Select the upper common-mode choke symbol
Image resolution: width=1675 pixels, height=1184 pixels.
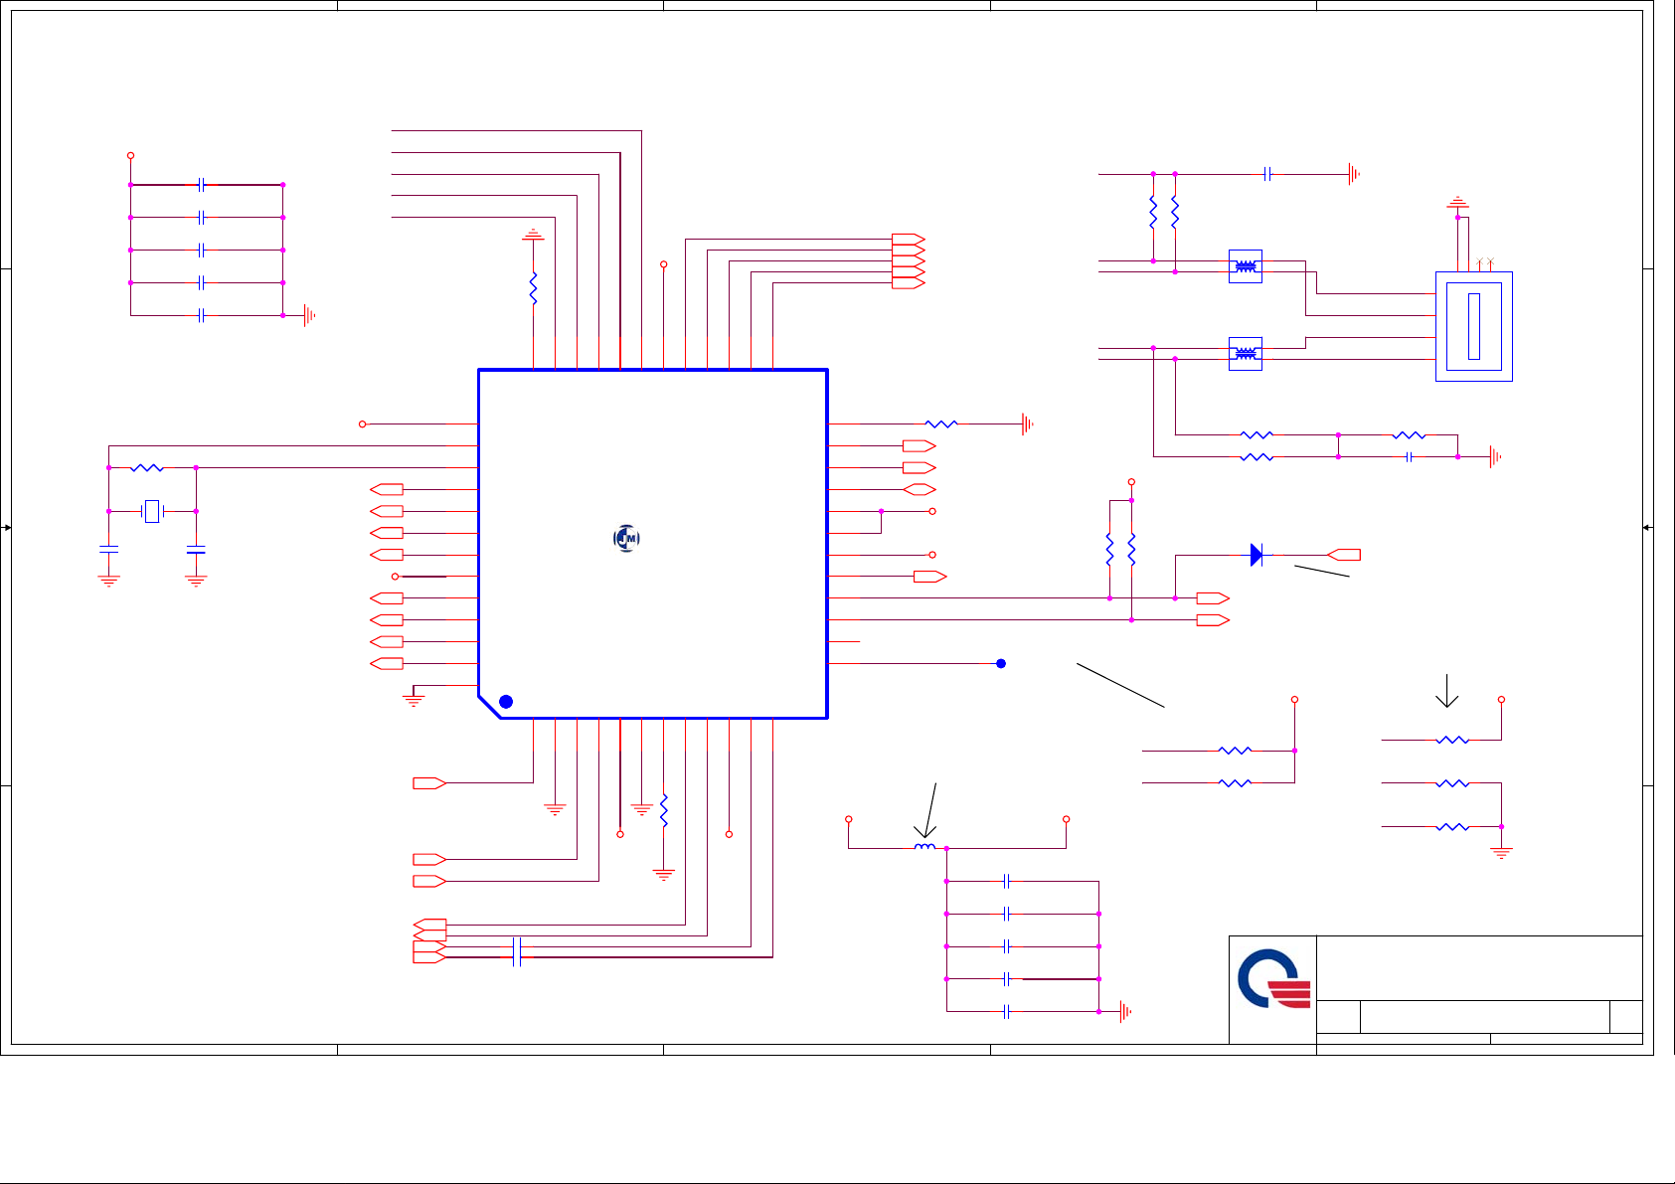1246,266
